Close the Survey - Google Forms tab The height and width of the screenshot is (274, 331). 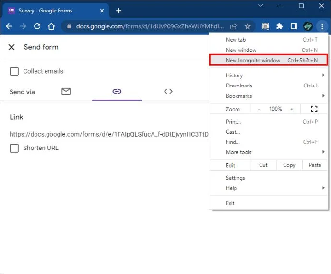pos(102,11)
